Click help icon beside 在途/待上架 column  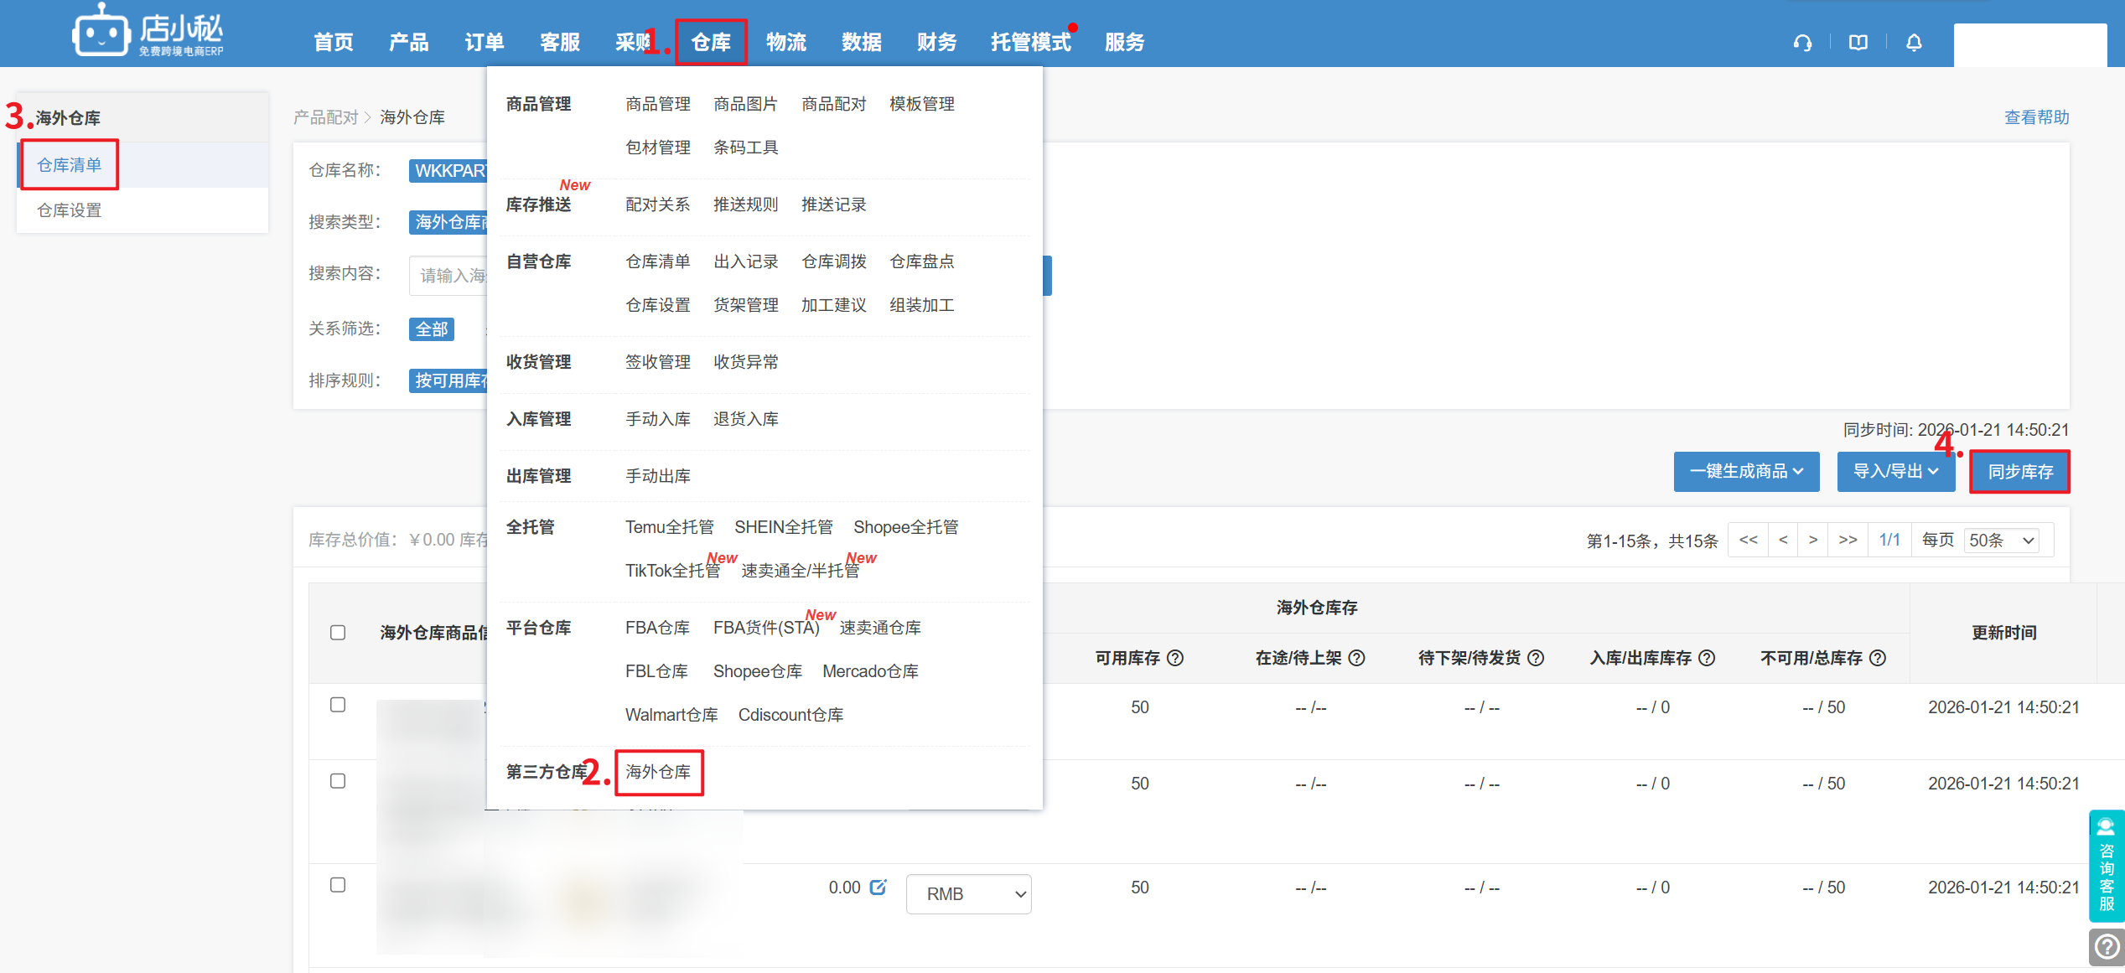(x=1356, y=658)
